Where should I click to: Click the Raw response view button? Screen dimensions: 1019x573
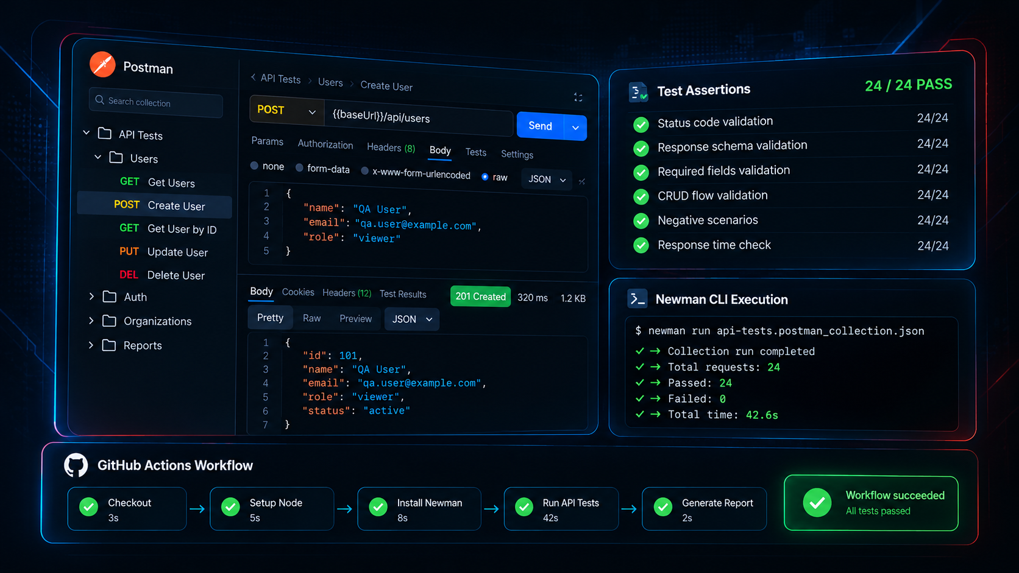click(x=311, y=318)
